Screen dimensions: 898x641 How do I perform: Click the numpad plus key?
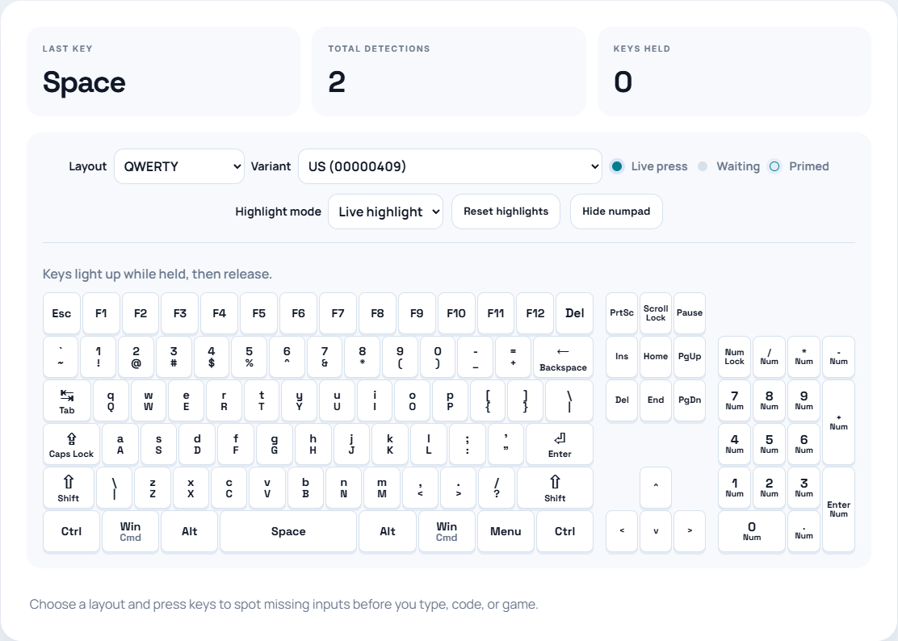pos(838,422)
